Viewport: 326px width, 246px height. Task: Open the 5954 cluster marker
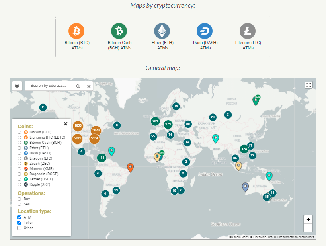94,139
